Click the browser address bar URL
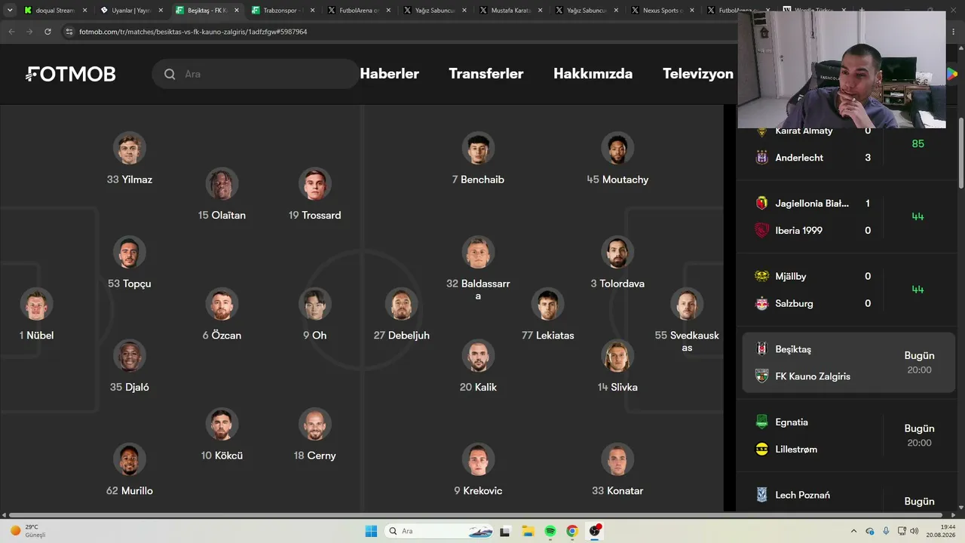 point(193,32)
